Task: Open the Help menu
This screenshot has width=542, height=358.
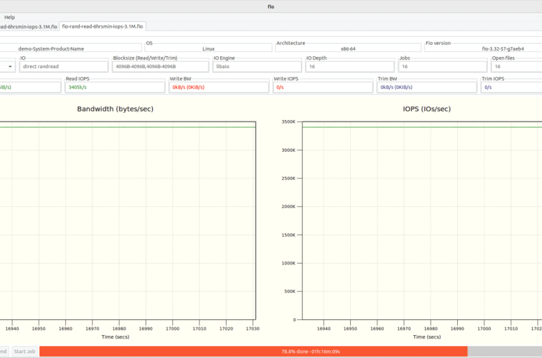Action: 9,17
